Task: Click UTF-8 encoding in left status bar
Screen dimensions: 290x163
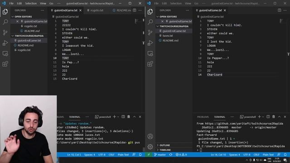Action: pos(101,154)
